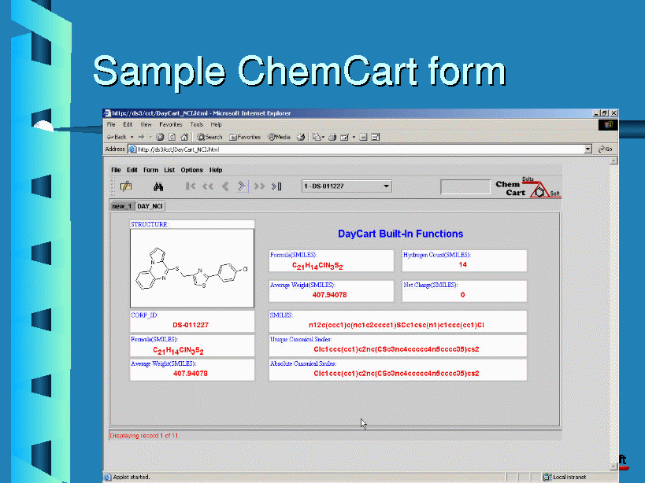645x483 pixels.
Task: Click the Edit page toolbar icon
Action: (x=345, y=137)
